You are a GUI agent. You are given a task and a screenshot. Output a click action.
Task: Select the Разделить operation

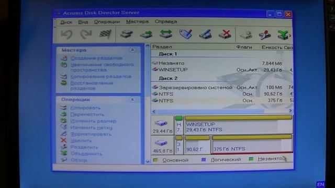(x=84, y=147)
